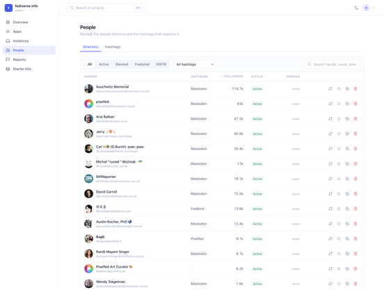Star the pixelfed account as featured
This screenshot has width=385, height=290.
[338, 104]
